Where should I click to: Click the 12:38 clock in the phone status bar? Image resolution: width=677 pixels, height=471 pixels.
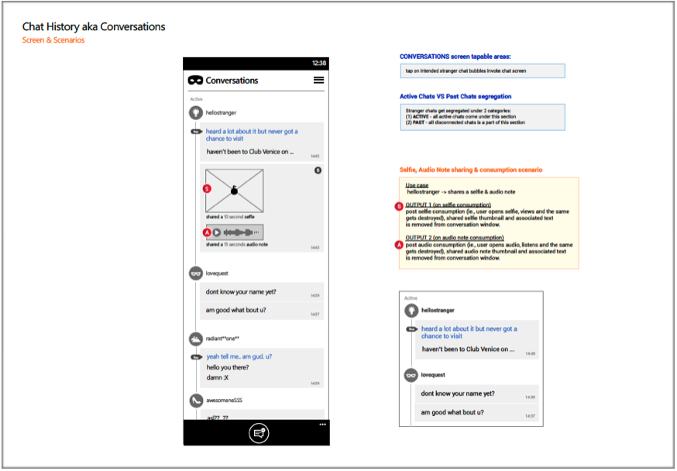[x=319, y=63]
